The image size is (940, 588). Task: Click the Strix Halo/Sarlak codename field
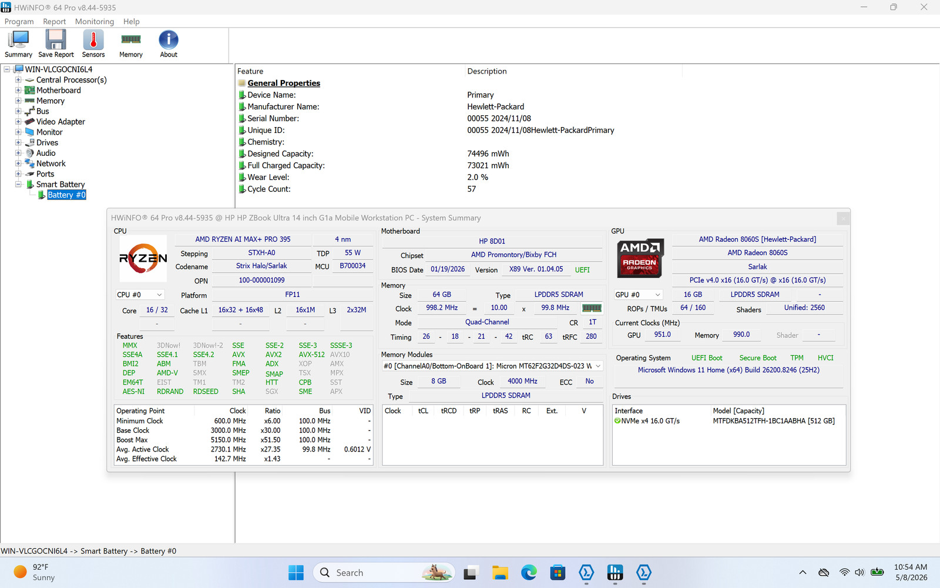coord(261,266)
